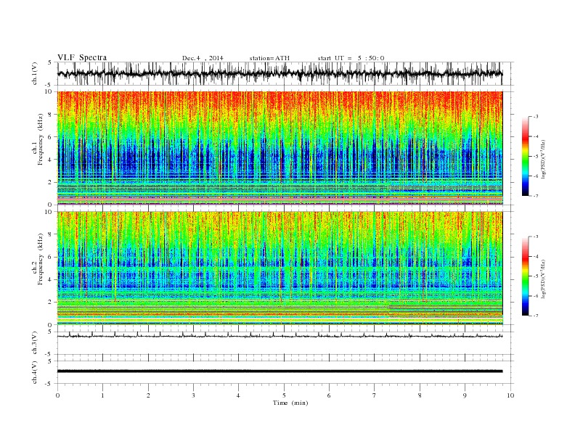Click the "ch.1(V)" waveform axis label

[x=35, y=73]
